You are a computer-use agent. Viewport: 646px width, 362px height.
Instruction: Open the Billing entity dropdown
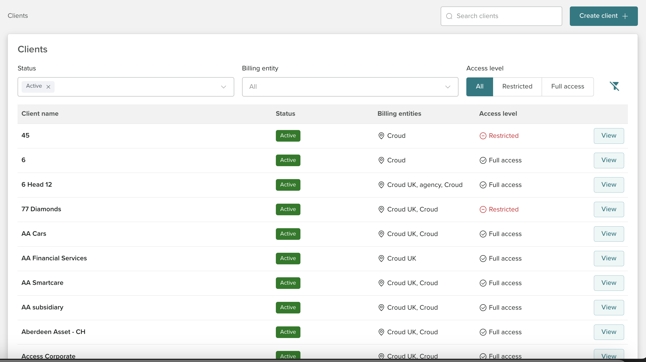coord(350,87)
